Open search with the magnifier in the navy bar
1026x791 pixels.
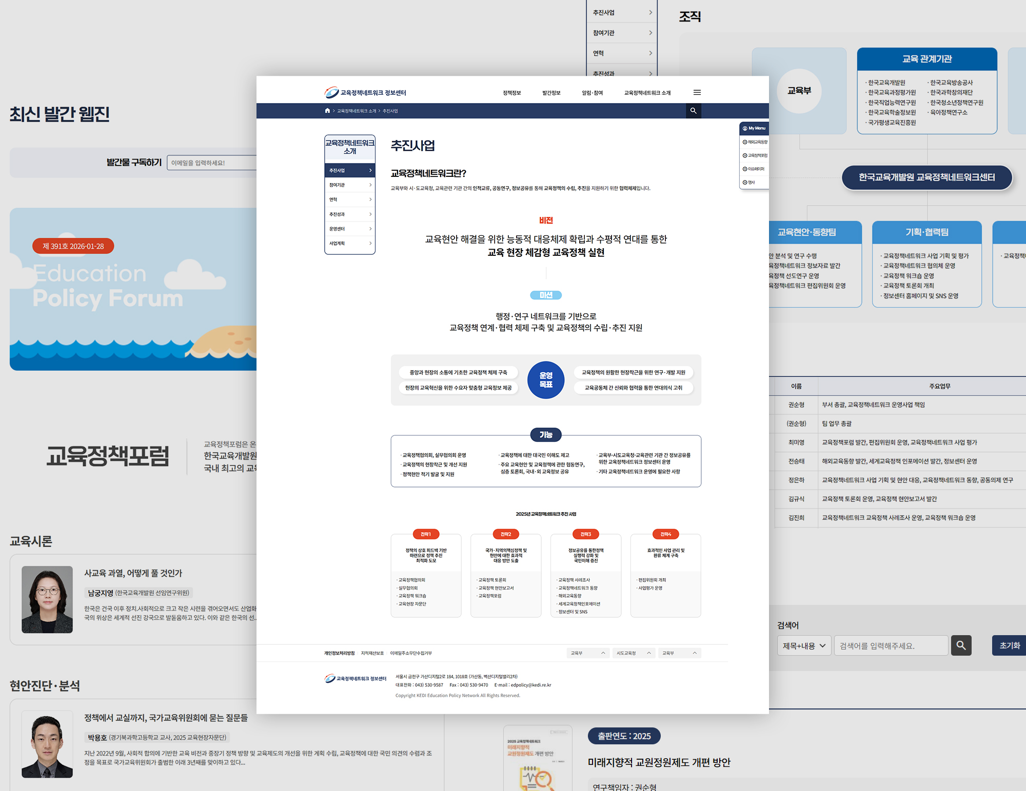(693, 111)
